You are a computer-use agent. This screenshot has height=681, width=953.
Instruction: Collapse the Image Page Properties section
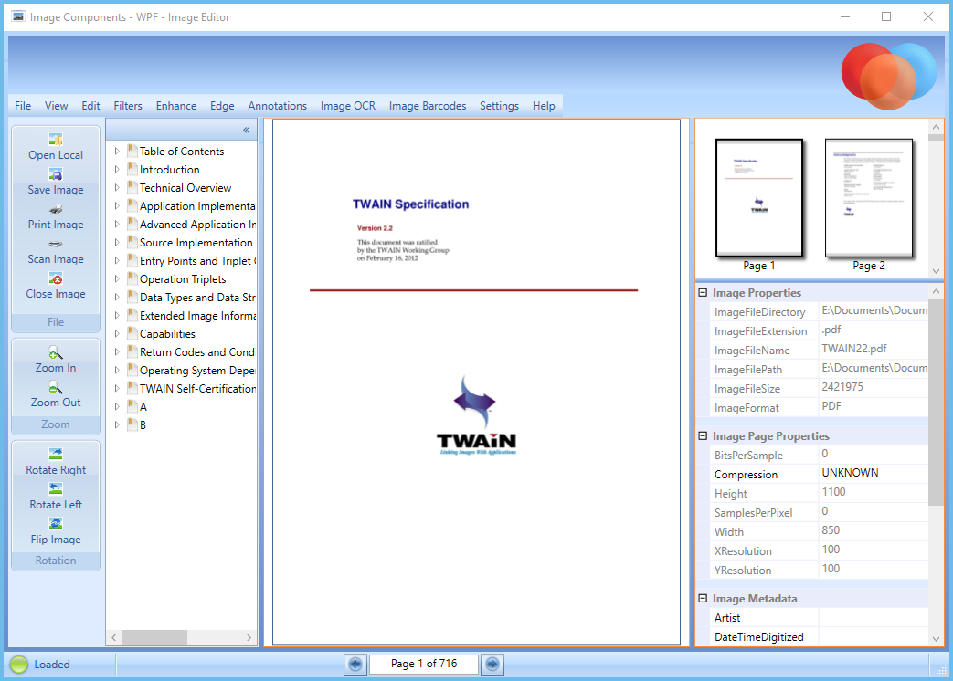[x=703, y=435]
